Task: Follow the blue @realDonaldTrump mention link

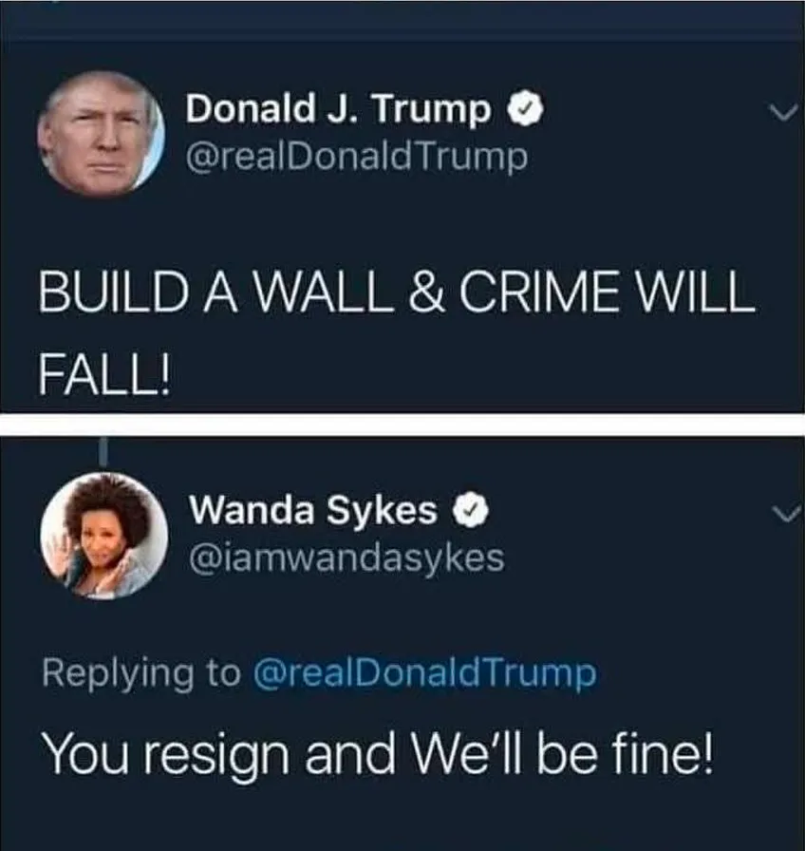Action: tap(425, 673)
